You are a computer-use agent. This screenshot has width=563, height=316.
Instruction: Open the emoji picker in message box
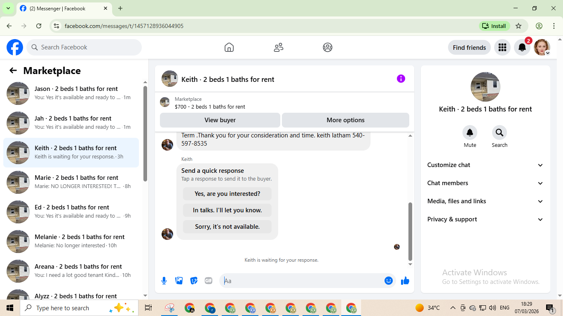pyautogui.click(x=389, y=281)
